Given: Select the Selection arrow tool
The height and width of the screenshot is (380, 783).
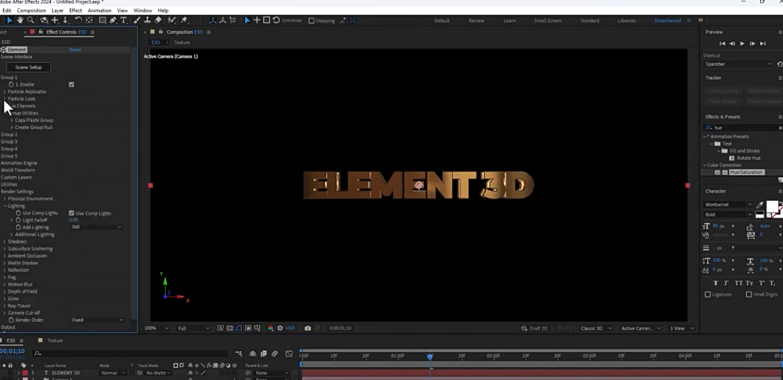Looking at the screenshot, I should (9, 20).
